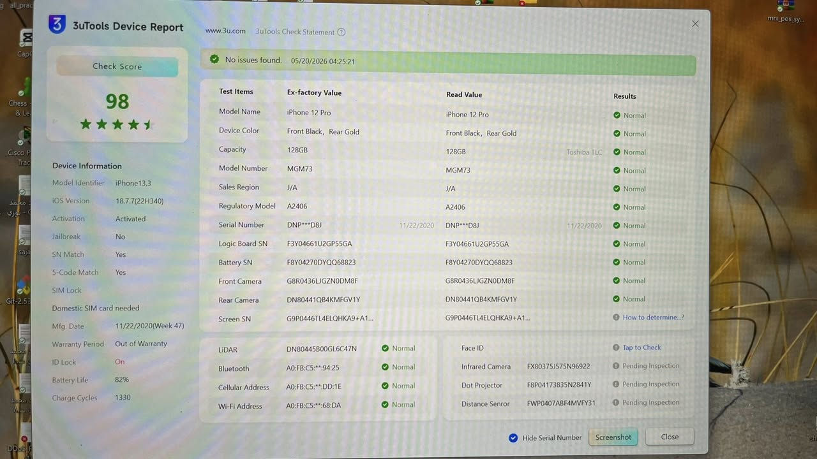This screenshot has height=459, width=817.
Task: Select the Model Identifier value iPhone13,3
Action: (x=133, y=183)
